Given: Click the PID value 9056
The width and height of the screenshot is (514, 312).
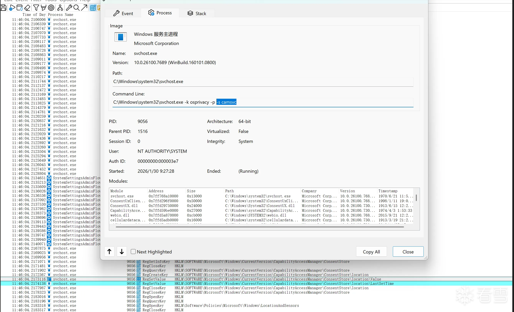Looking at the screenshot, I should (142, 122).
